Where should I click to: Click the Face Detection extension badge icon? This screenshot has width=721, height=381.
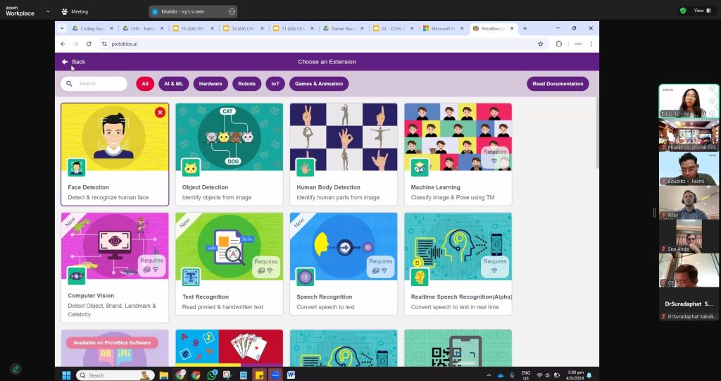pyautogui.click(x=76, y=168)
